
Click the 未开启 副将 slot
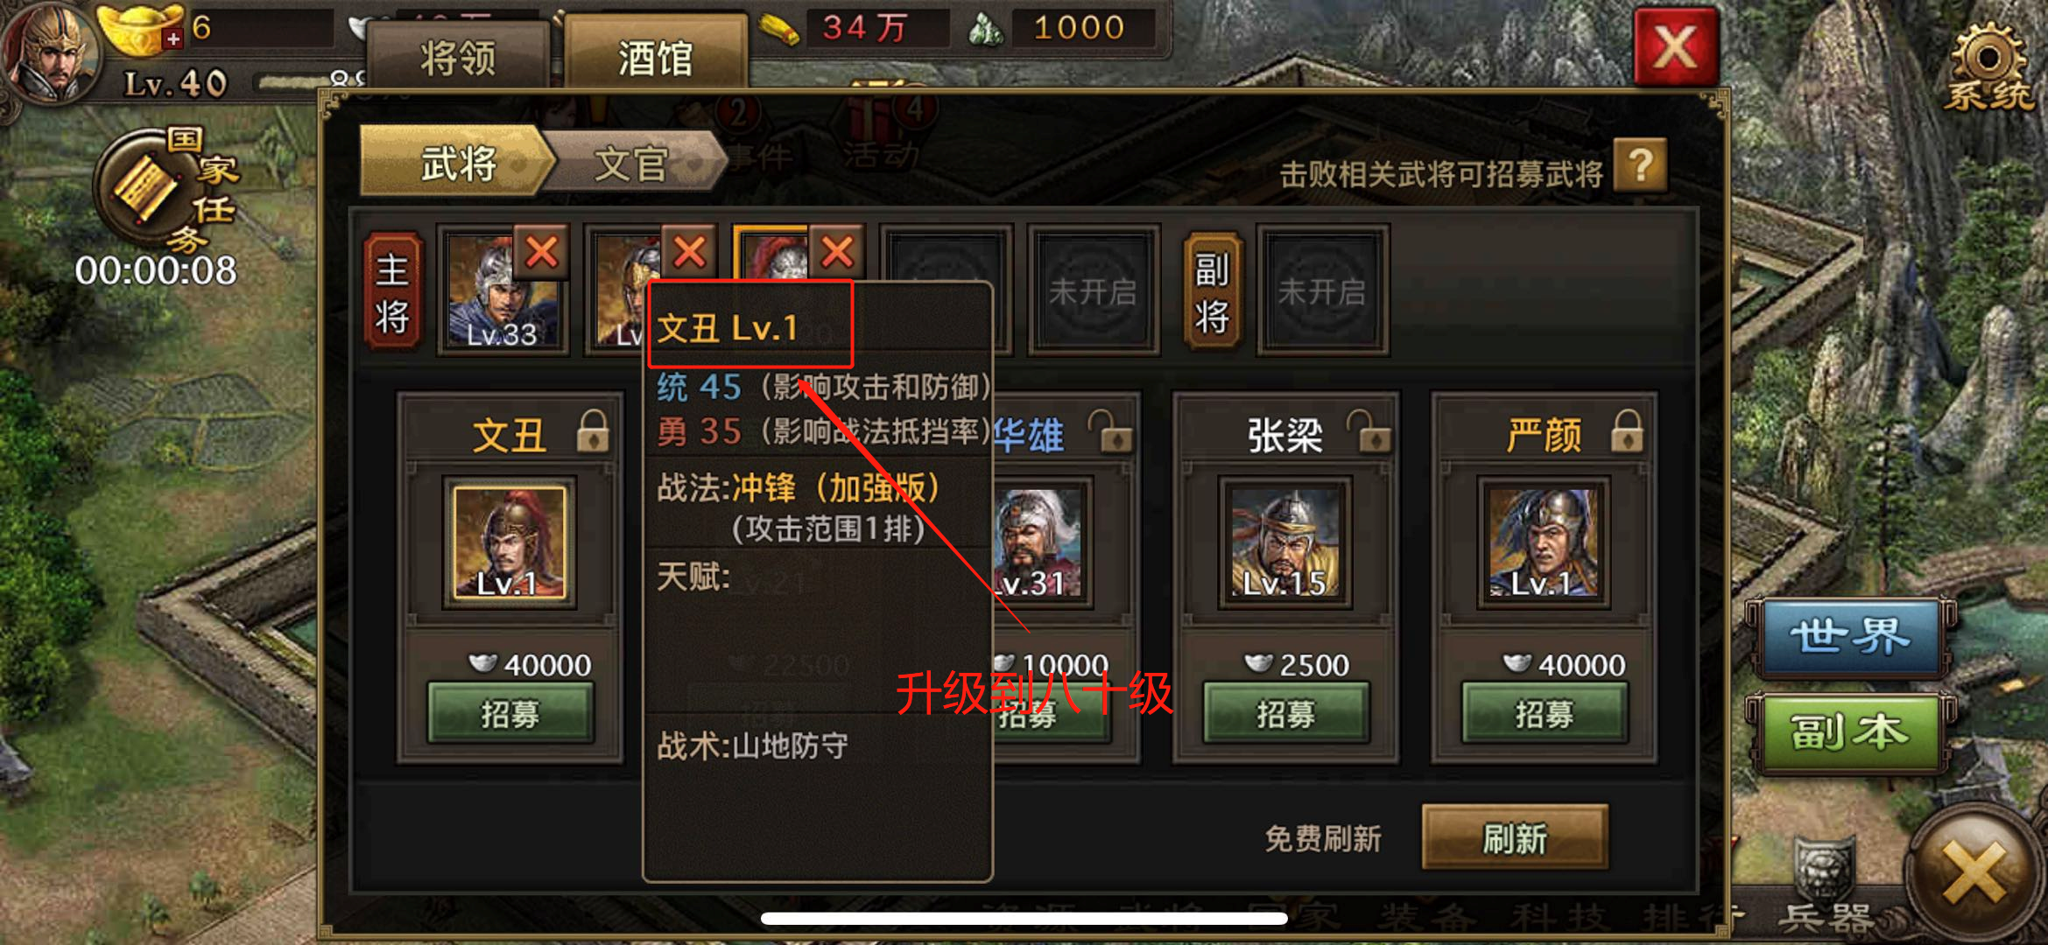tap(1322, 290)
